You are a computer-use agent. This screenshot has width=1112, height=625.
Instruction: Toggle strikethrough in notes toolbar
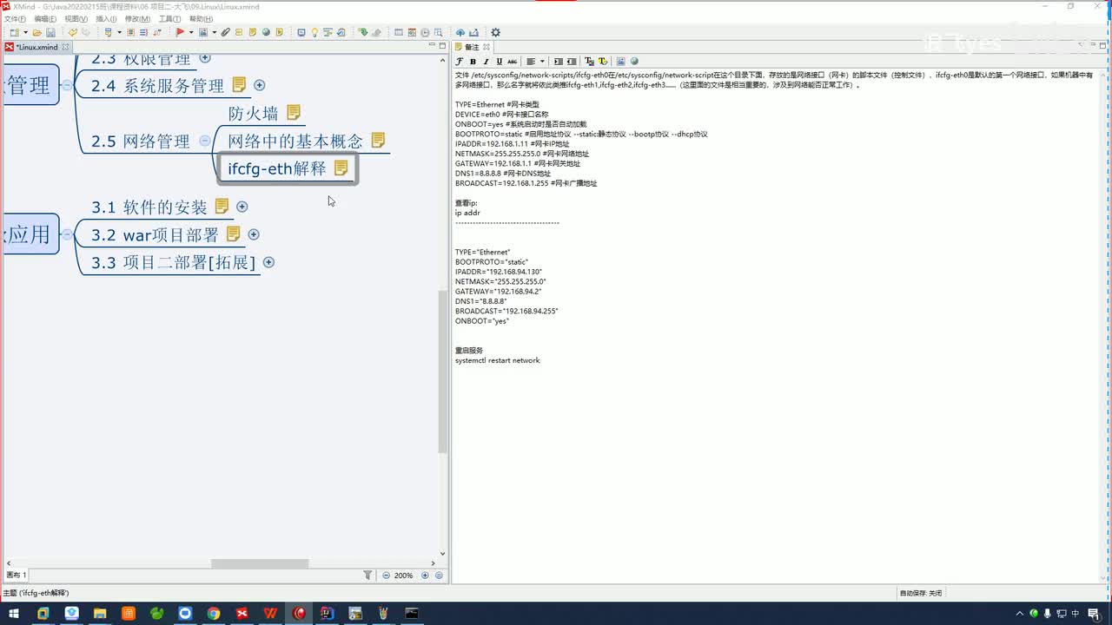coord(512,62)
